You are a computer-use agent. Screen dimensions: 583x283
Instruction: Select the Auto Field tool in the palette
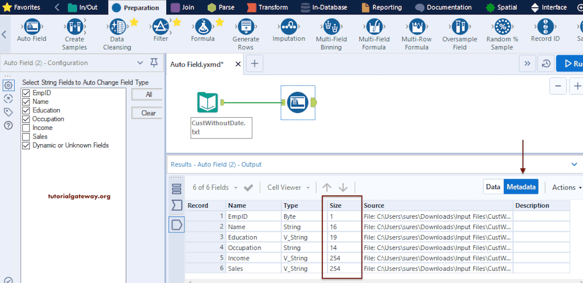(32, 31)
